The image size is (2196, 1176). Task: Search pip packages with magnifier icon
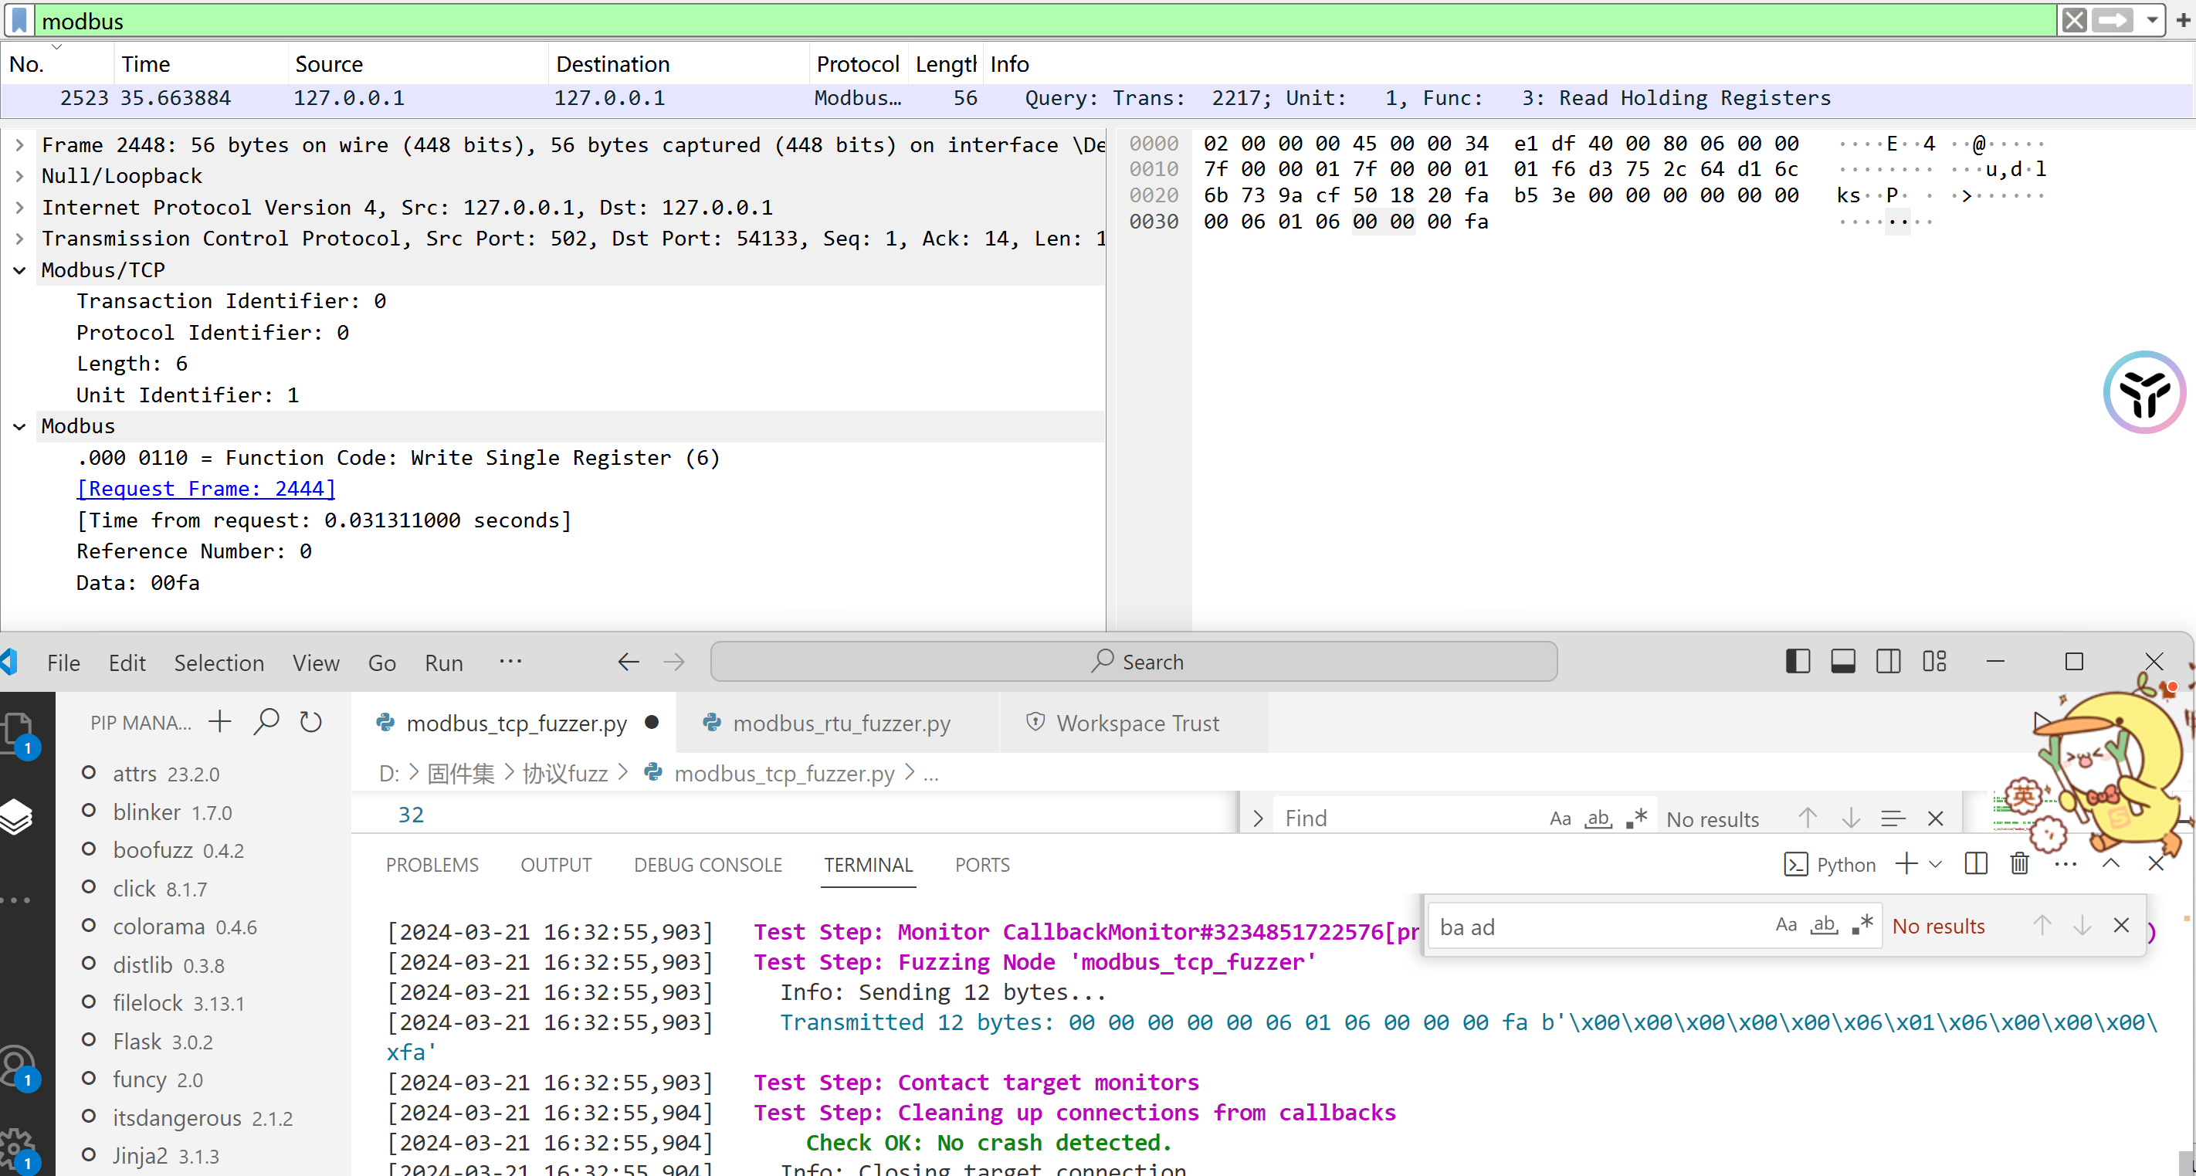[266, 722]
